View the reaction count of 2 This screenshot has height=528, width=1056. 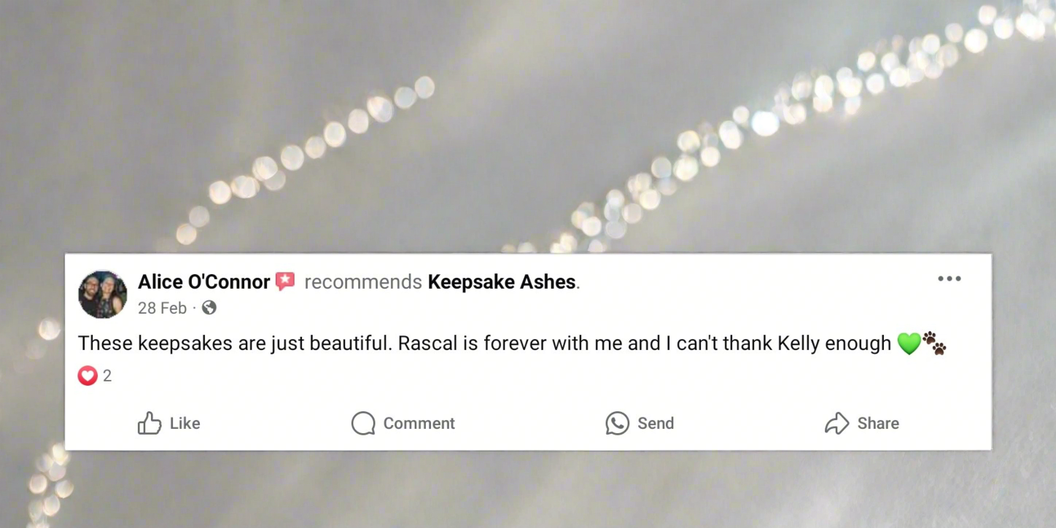pos(107,376)
